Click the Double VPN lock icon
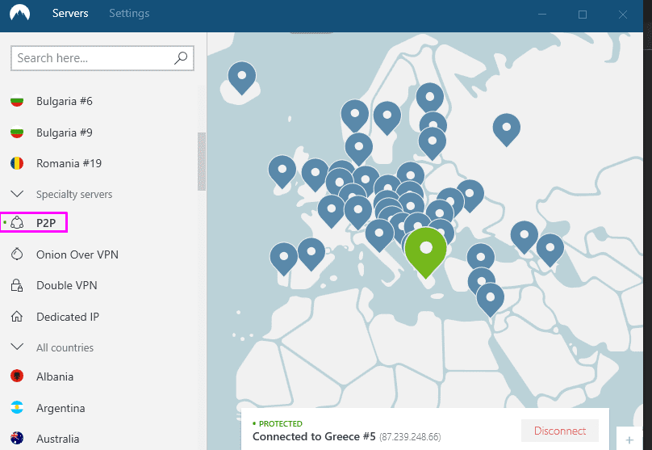This screenshot has height=450, width=652. click(x=17, y=285)
